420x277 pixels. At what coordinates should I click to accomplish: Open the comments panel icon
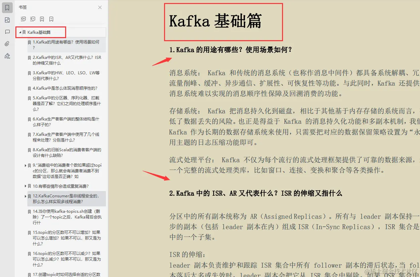pos(7,32)
